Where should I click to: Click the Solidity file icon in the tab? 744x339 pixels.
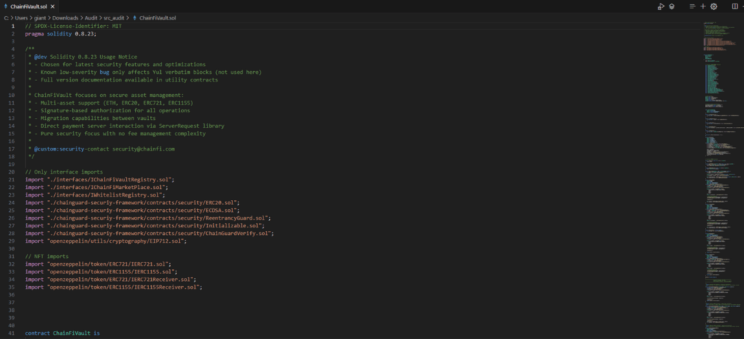click(x=6, y=6)
